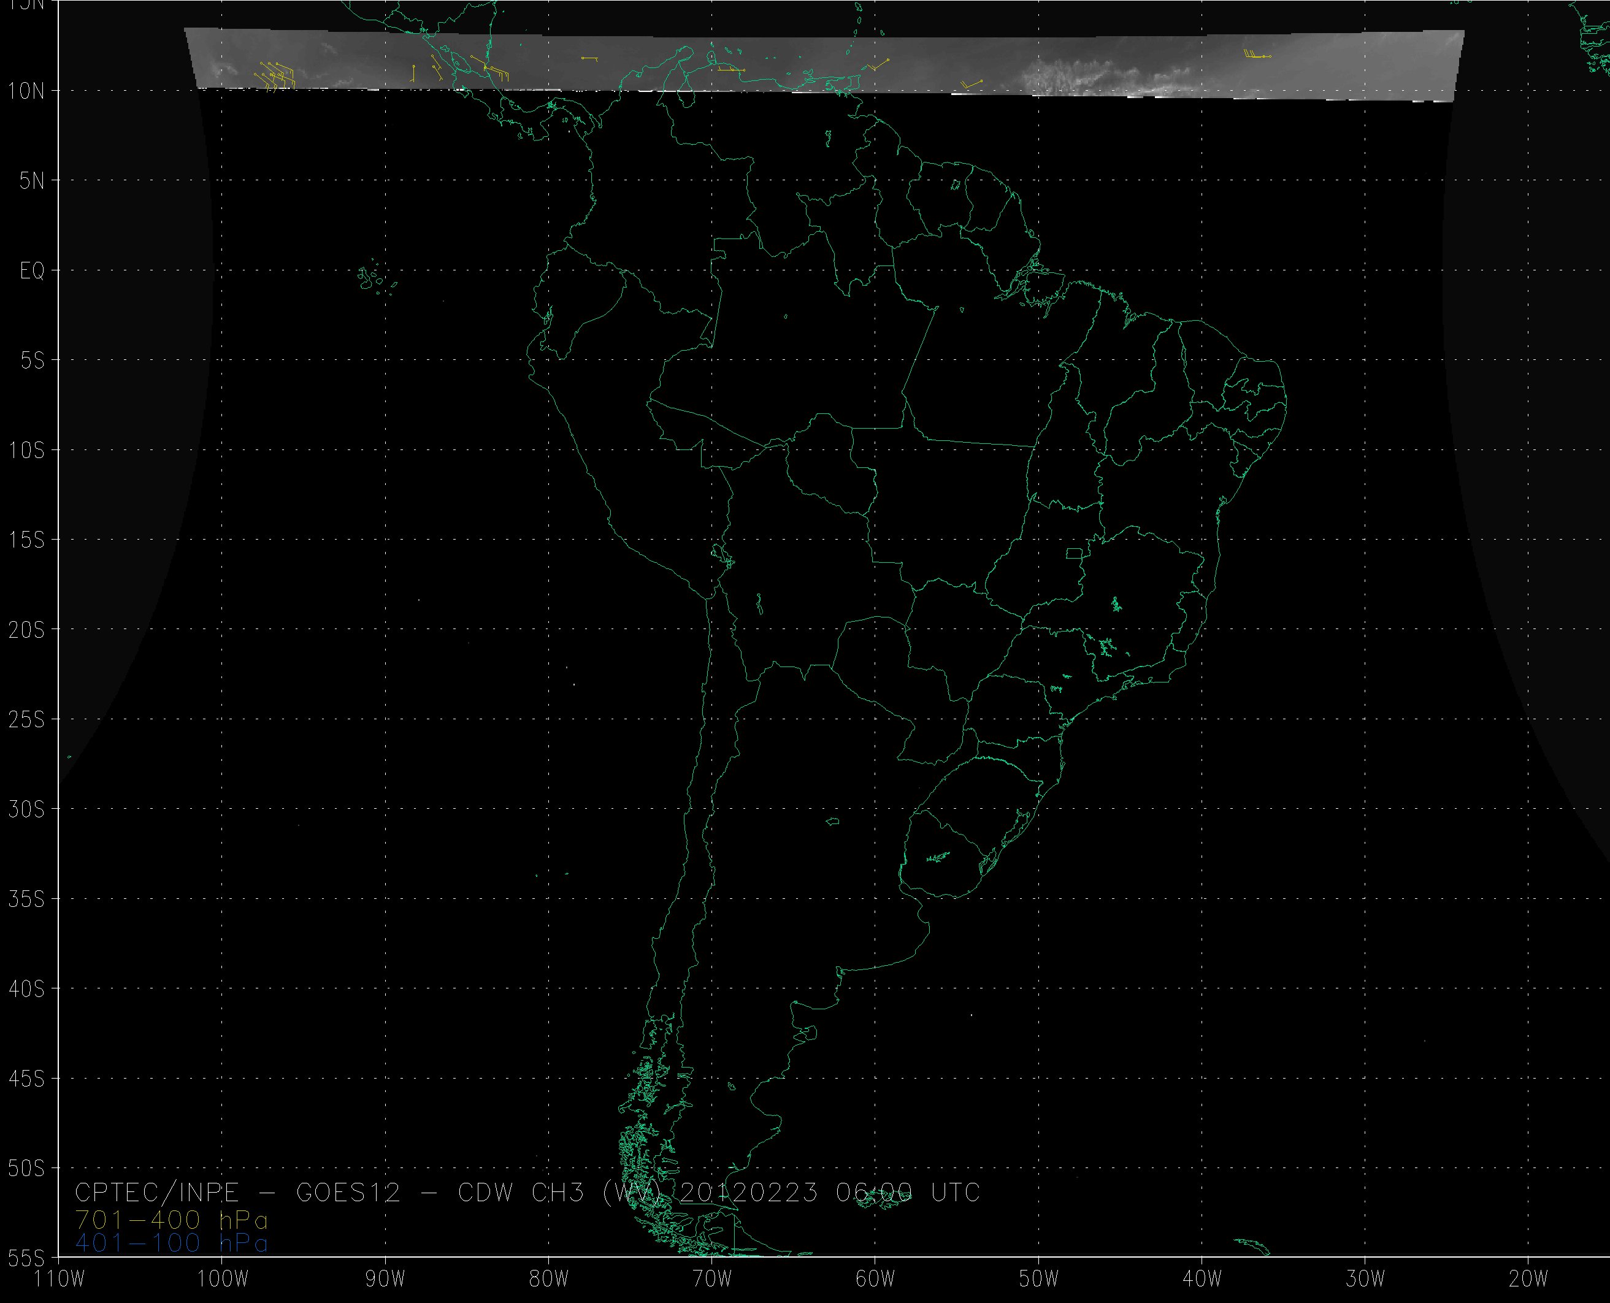Click the 30W longitude label
This screenshot has width=1610, height=1303.
pos(1365,1280)
